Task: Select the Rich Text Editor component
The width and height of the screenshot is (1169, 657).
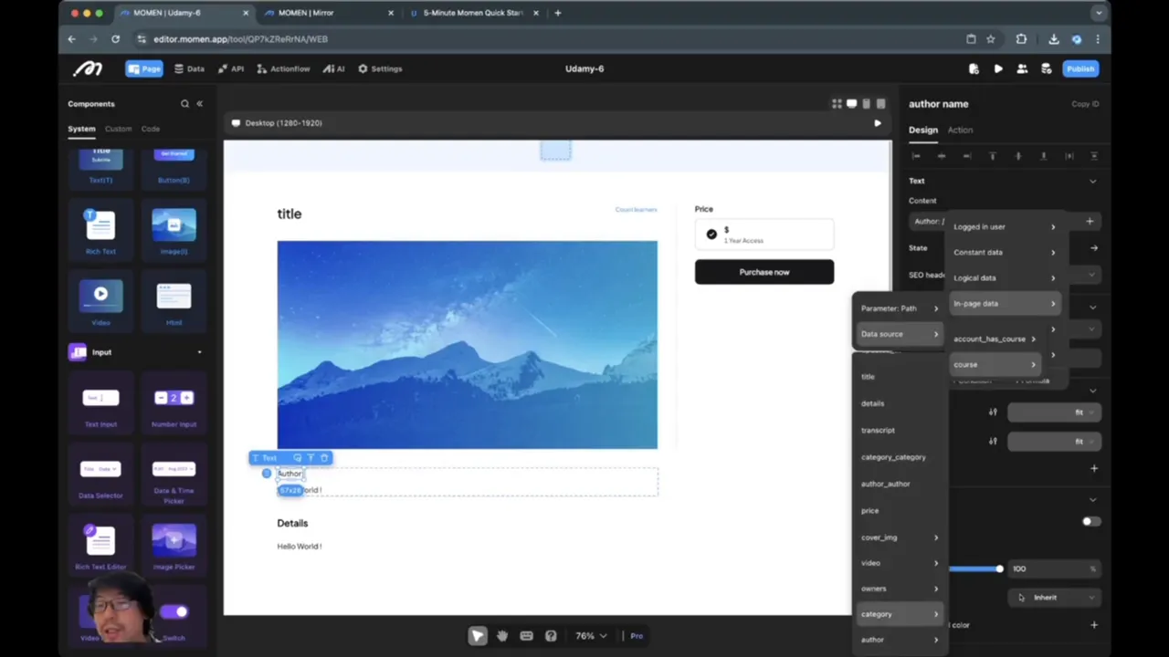Action: [x=100, y=547]
